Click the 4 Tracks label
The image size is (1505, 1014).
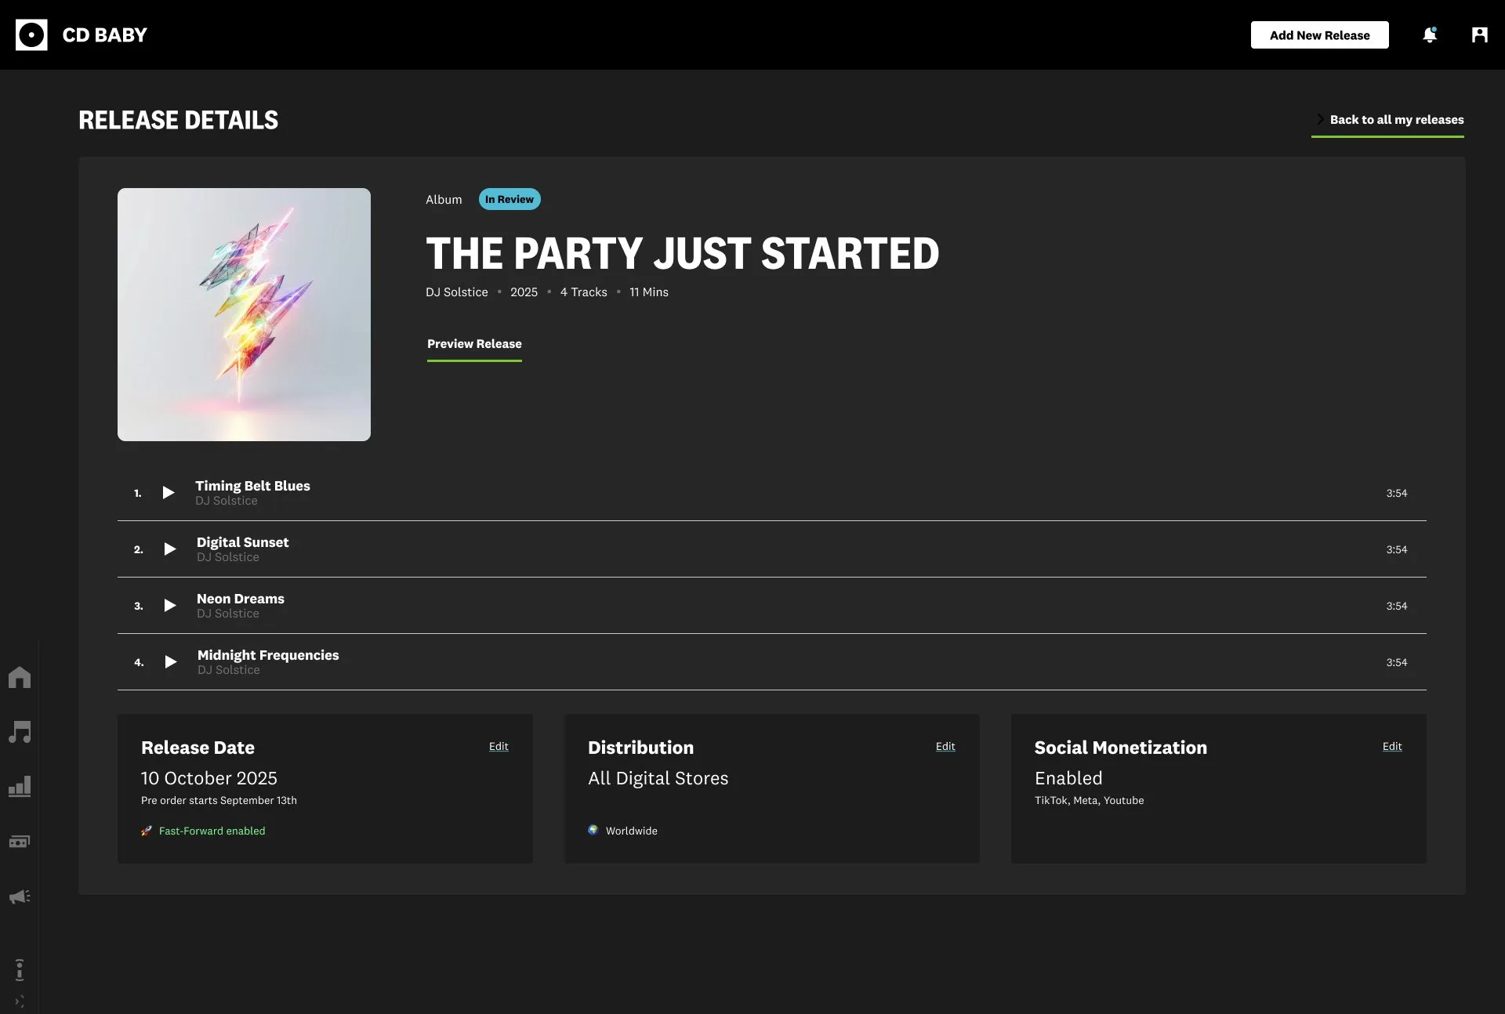point(583,292)
